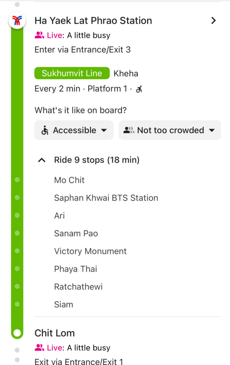This screenshot has width=230, height=365.
Task: Tap people icon inside Not too crowded chip
Action: pos(129,130)
